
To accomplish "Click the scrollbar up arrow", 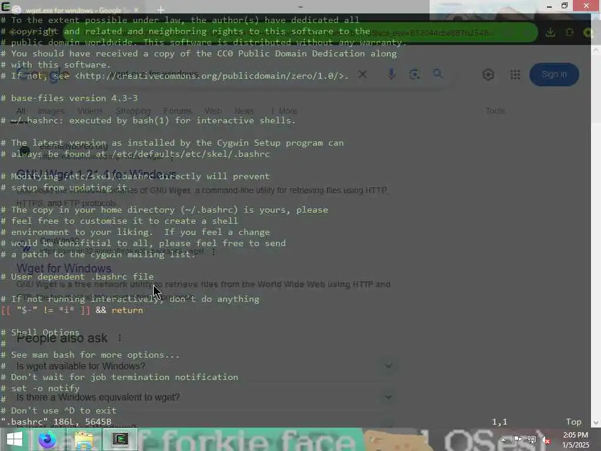I will click(x=596, y=49).
